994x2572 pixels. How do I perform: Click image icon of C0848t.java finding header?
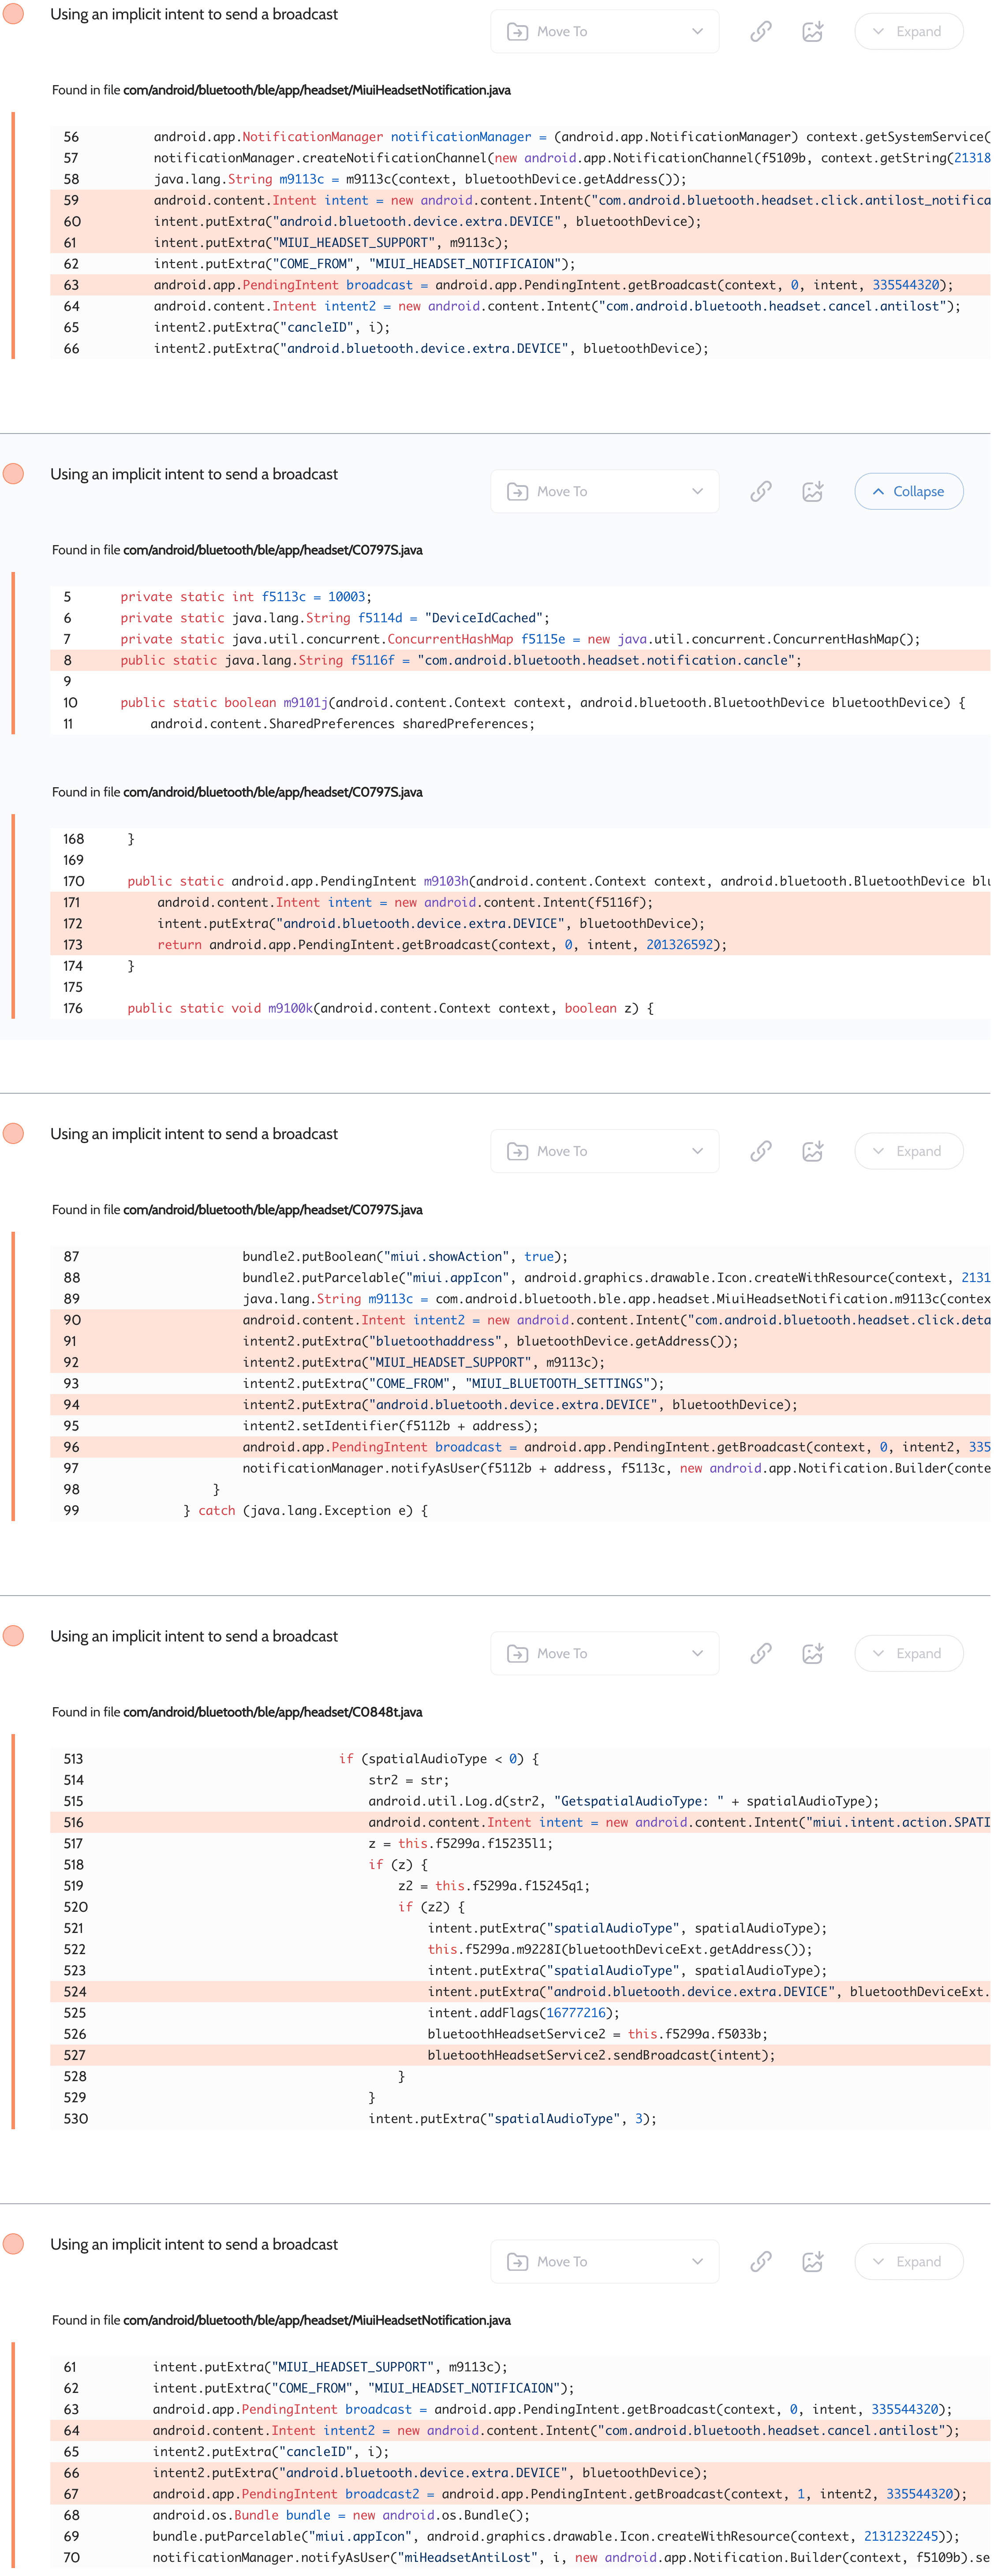[812, 1653]
